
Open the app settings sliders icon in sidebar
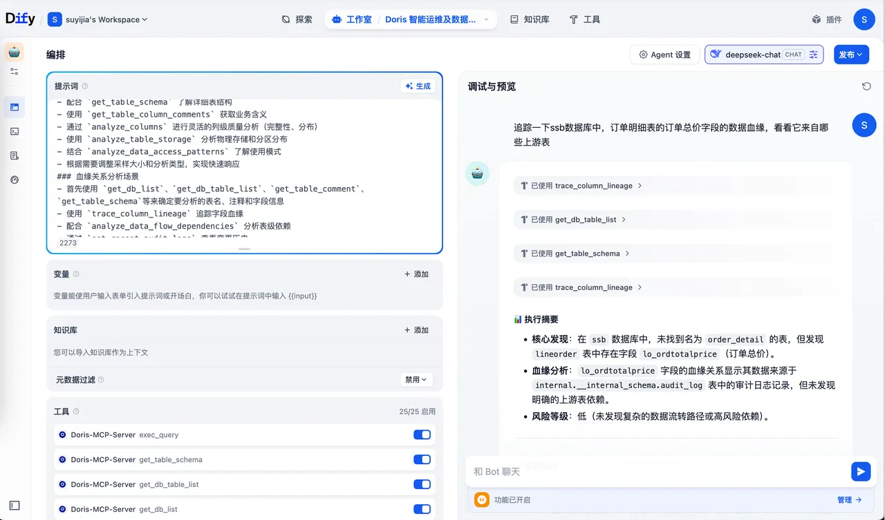(x=15, y=71)
